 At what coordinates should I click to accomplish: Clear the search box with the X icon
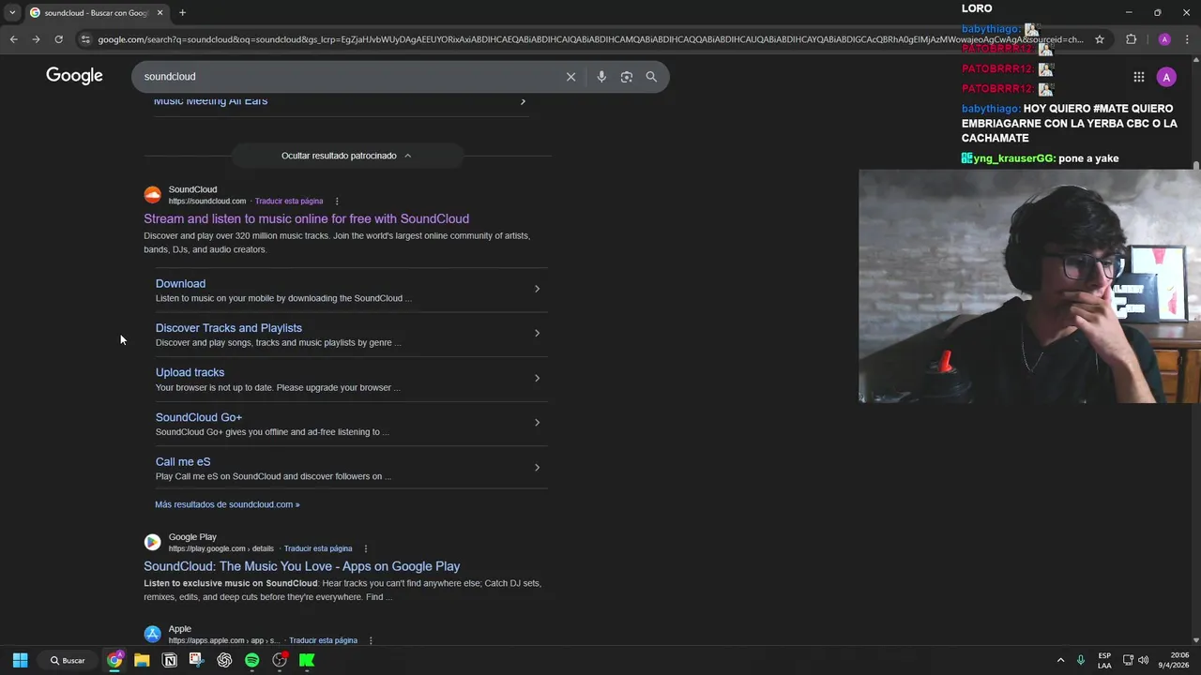570,77
